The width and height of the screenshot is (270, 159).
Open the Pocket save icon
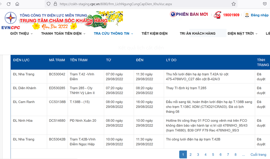[264, 4]
